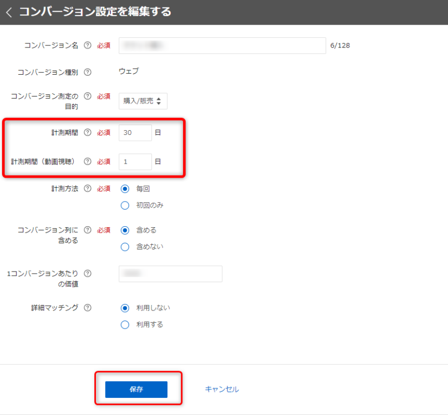448x415 pixels.
Task: Select the 利用する radio option
Action: 125,325
